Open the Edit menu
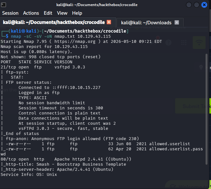 click(x=48, y=13)
